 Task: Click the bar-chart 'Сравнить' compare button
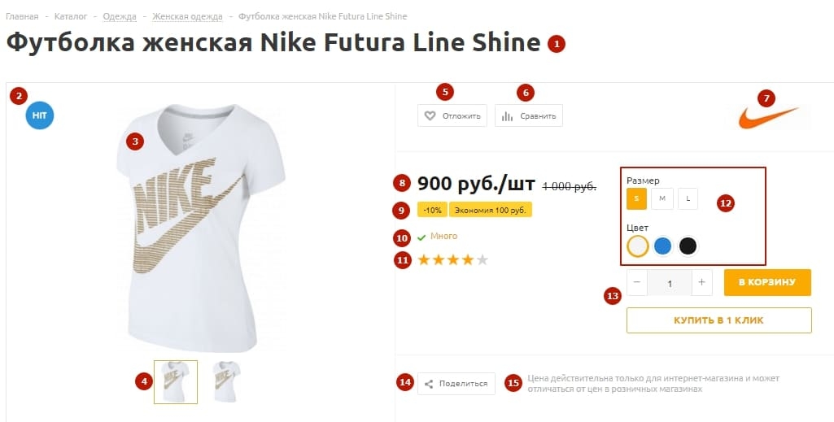(529, 116)
